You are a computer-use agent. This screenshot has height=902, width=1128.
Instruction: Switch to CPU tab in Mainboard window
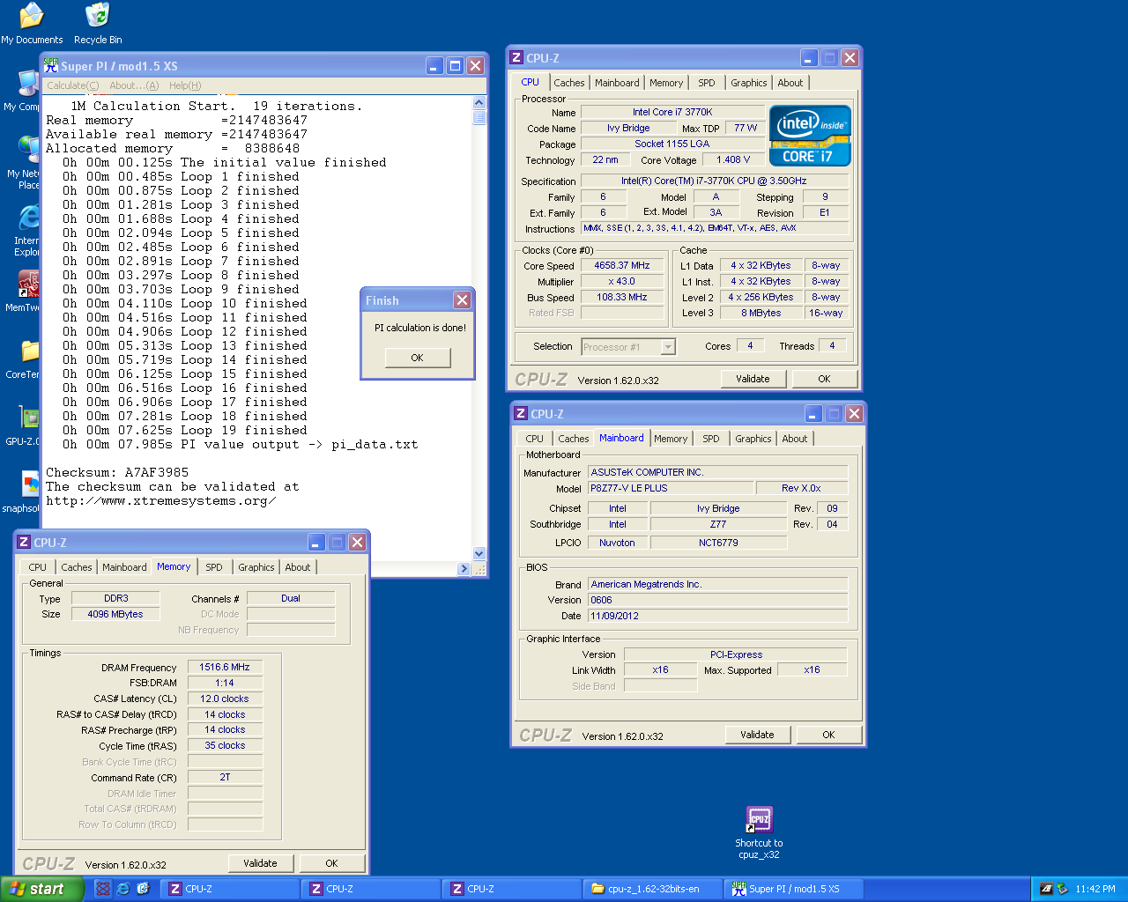point(535,439)
